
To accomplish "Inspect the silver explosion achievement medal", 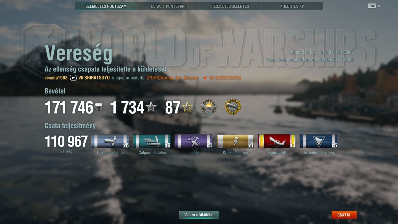I will pyautogui.click(x=209, y=107).
